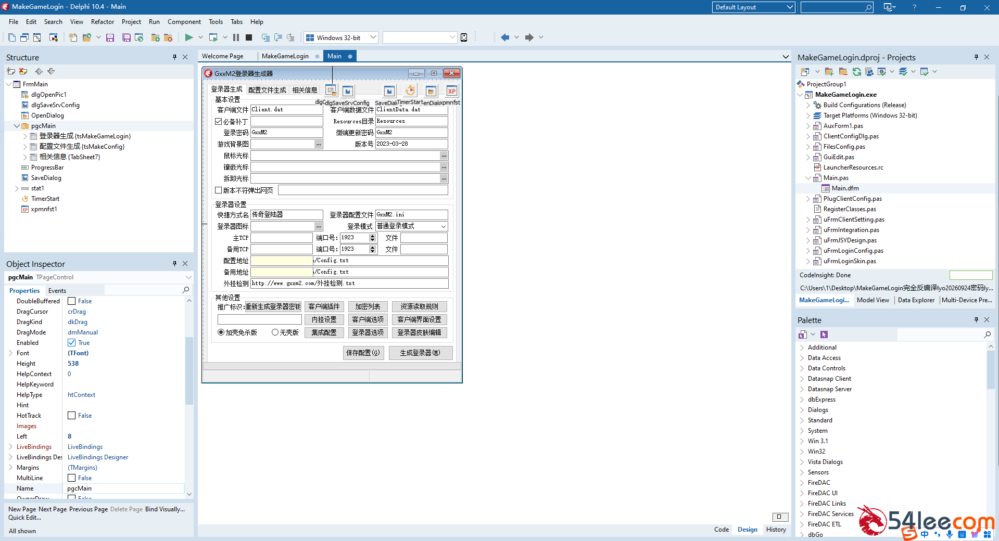Open the Component menu
This screenshot has width=999, height=541.
click(x=184, y=22)
